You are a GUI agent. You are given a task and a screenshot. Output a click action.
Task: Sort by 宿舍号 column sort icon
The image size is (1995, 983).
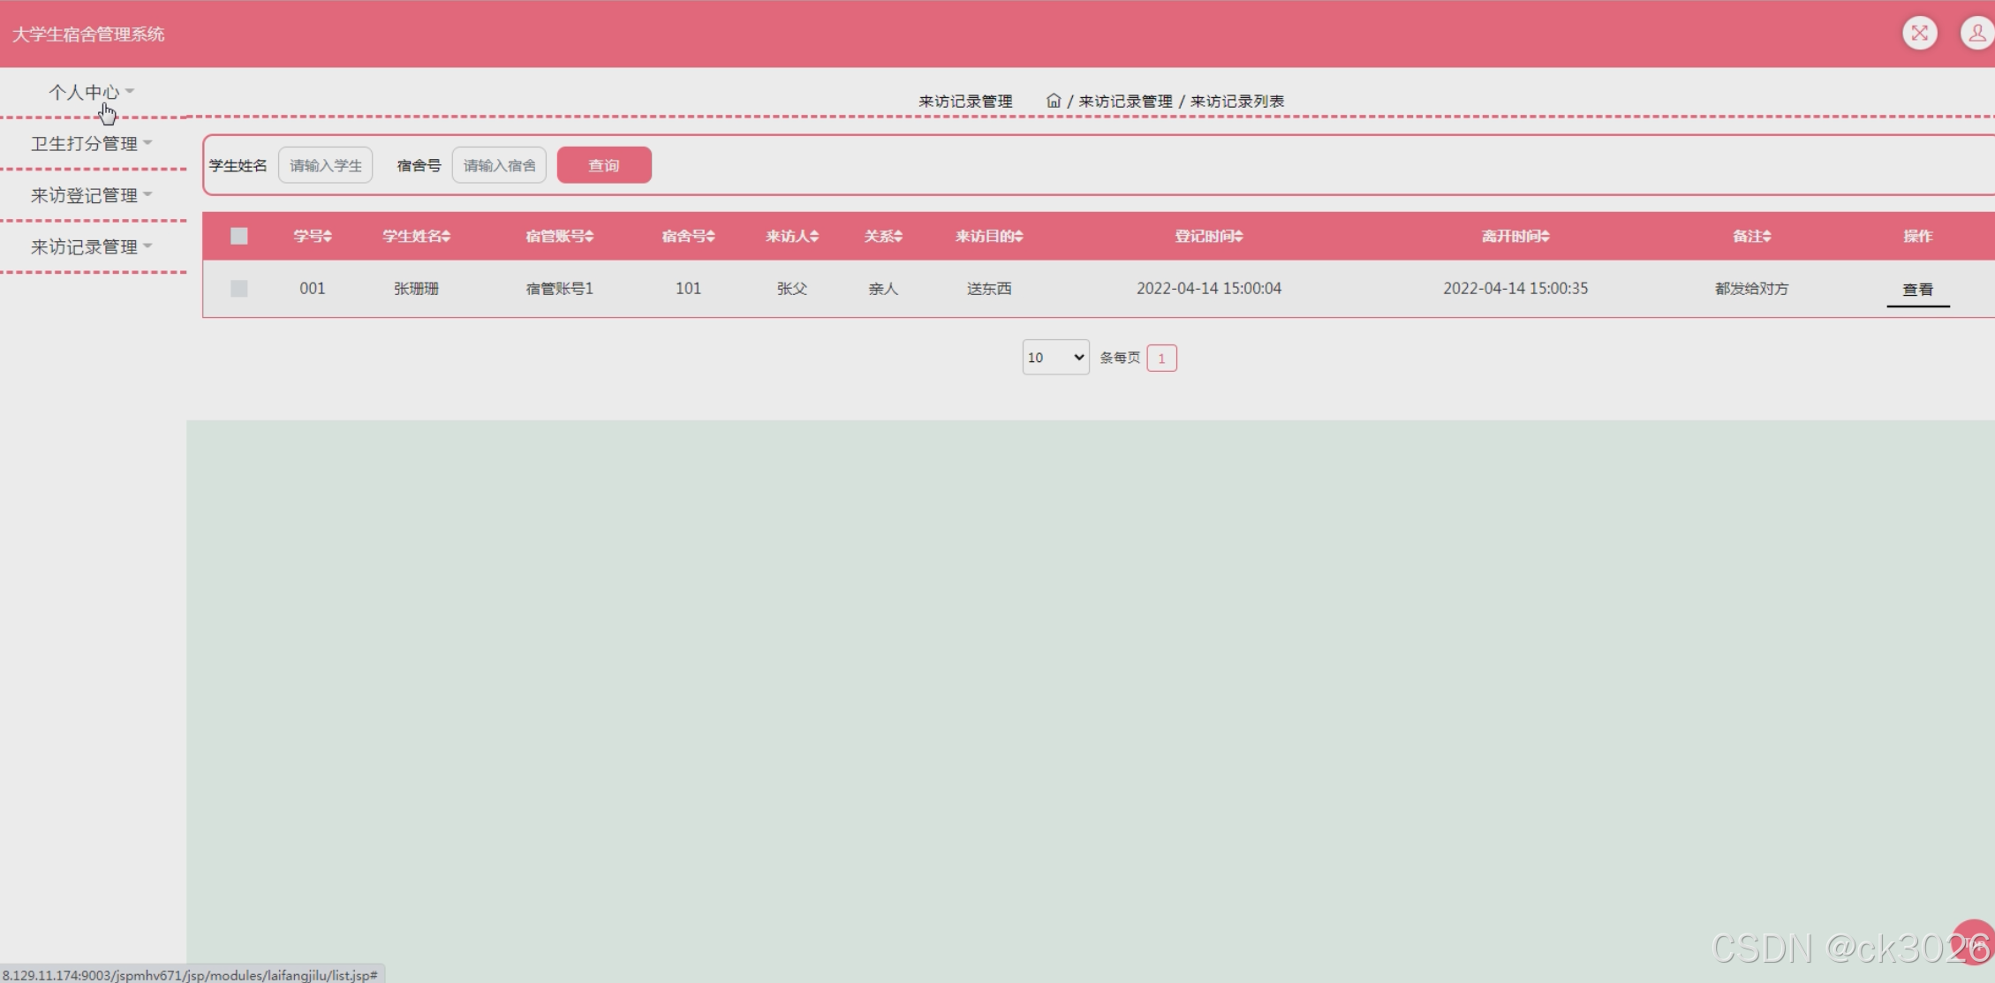coord(711,237)
